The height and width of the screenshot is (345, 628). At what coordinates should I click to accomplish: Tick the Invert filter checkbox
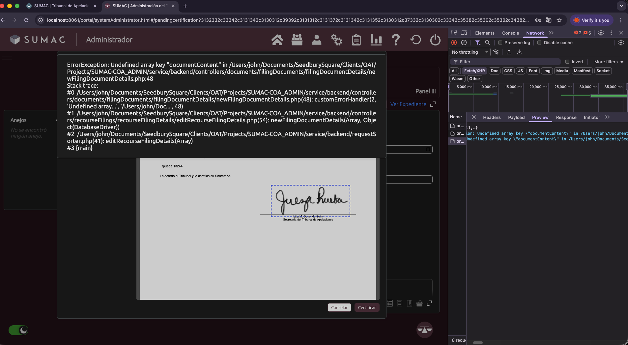567,62
